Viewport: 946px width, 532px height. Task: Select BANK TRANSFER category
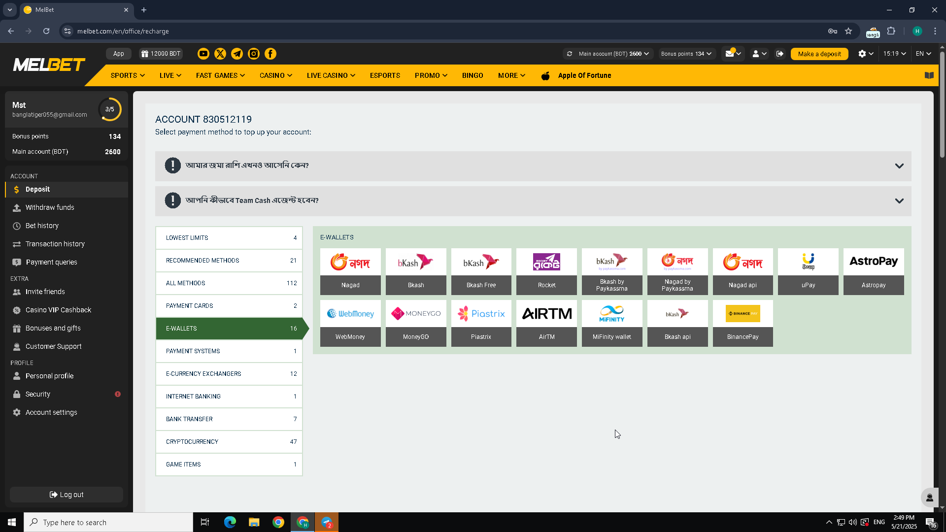(229, 419)
